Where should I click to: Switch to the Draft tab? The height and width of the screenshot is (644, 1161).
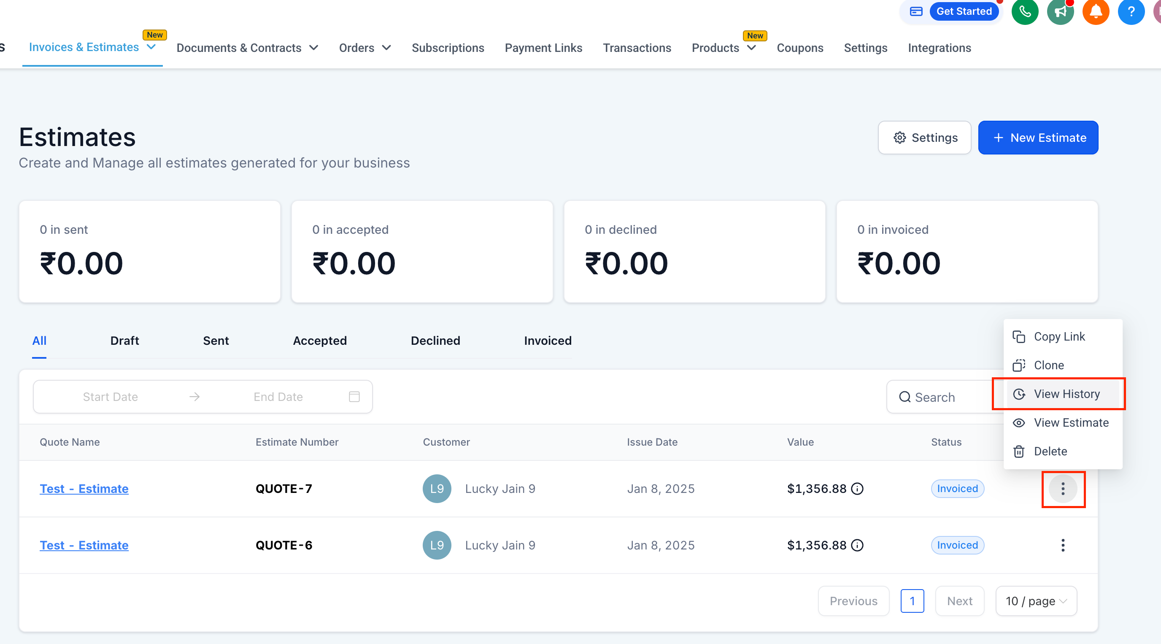[124, 341]
